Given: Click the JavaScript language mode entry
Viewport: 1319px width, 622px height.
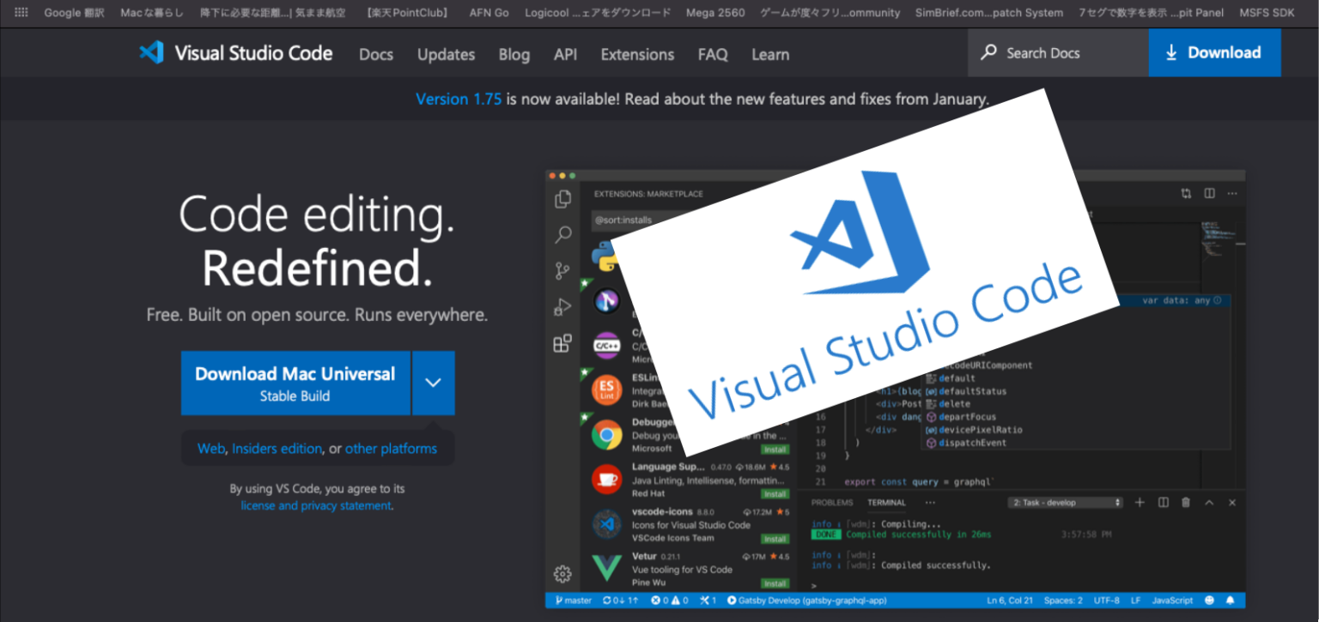Looking at the screenshot, I should tap(1172, 601).
